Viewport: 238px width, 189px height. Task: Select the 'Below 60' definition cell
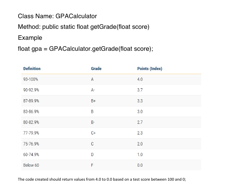click(31, 165)
